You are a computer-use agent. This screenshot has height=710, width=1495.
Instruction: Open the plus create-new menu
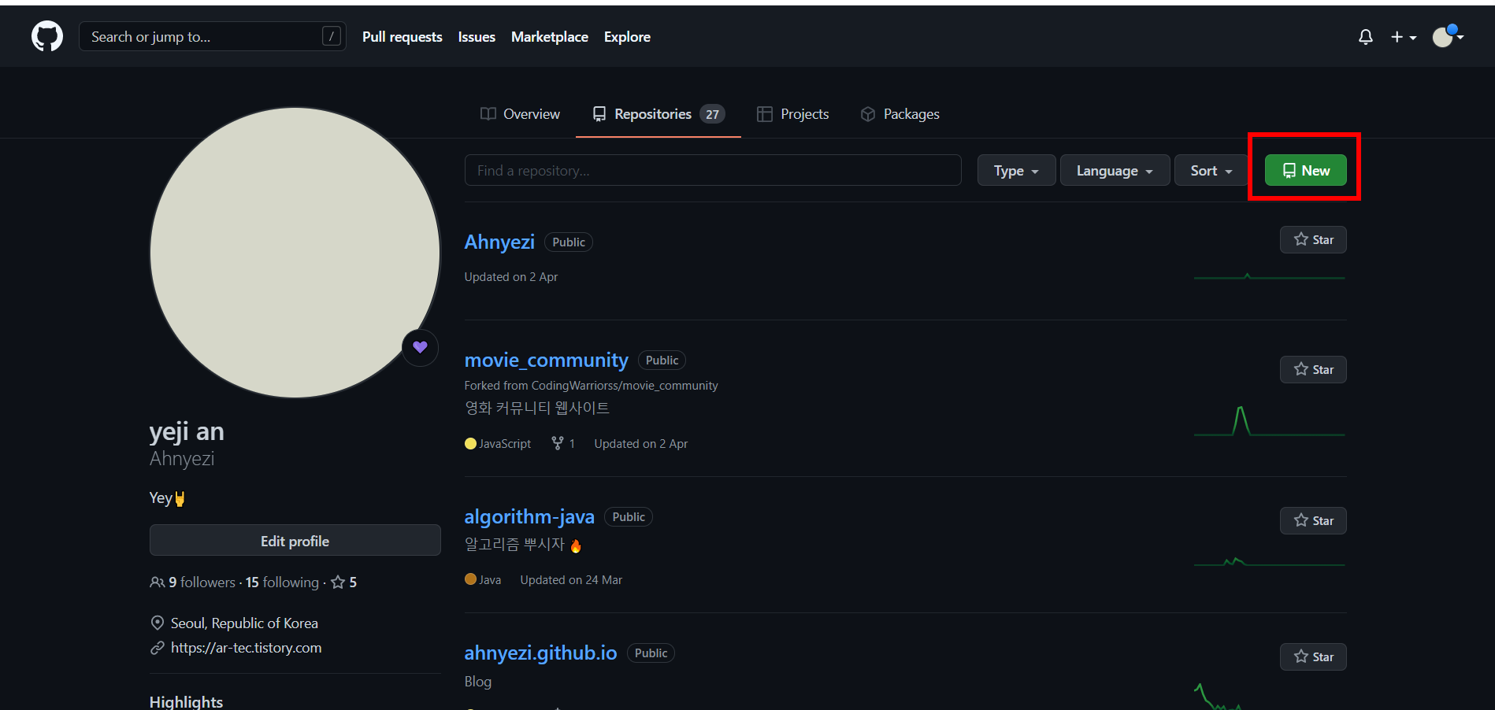tap(1404, 37)
